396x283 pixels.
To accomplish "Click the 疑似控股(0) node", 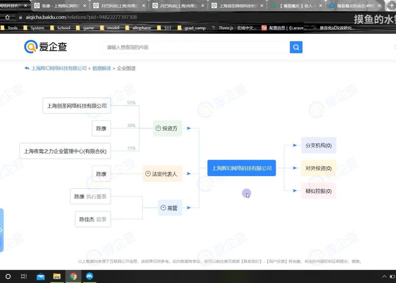I will click(319, 191).
